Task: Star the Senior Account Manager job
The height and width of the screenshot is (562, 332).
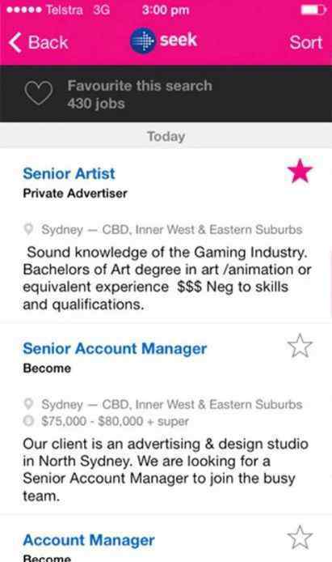Action: click(x=300, y=346)
